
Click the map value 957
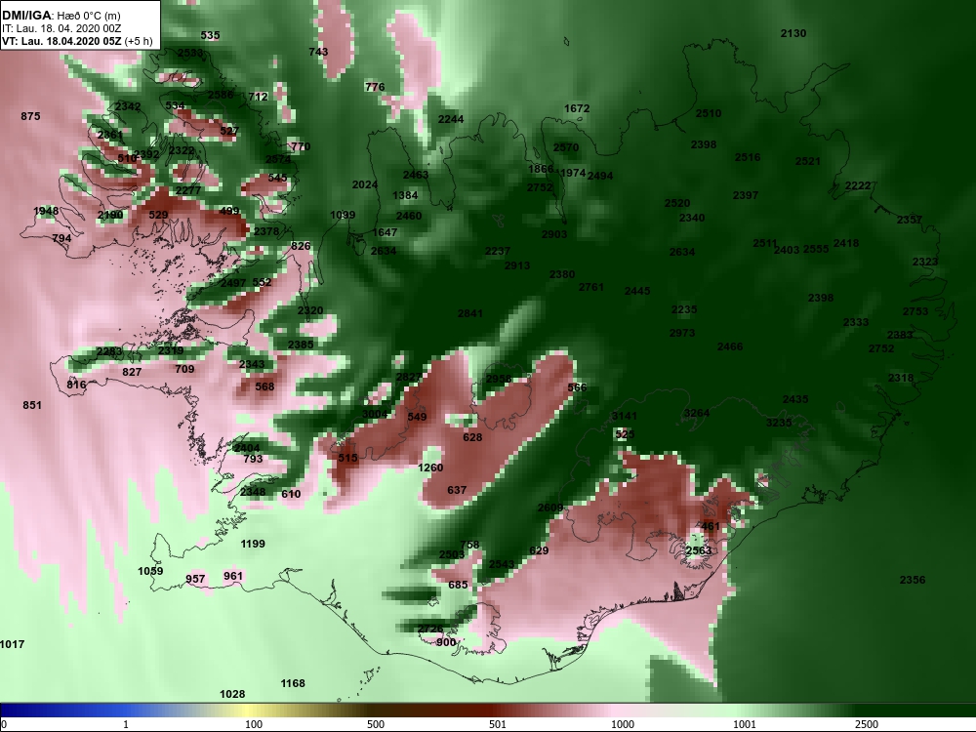pyautogui.click(x=195, y=580)
